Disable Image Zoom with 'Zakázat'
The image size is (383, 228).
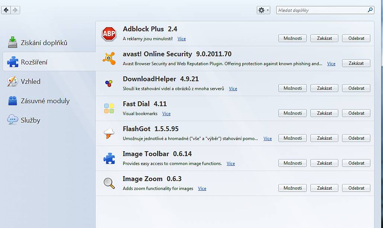(x=325, y=188)
